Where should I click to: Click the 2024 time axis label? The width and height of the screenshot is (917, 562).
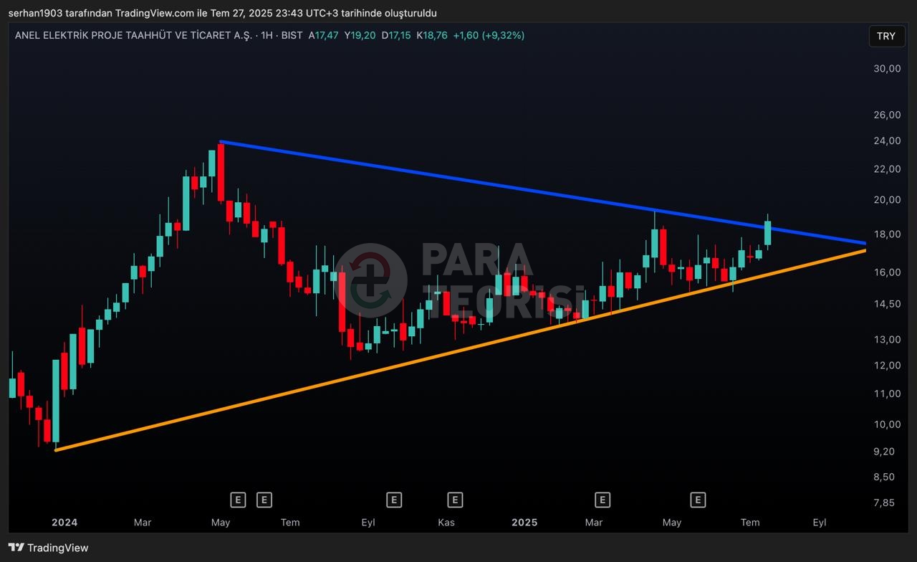click(x=64, y=523)
